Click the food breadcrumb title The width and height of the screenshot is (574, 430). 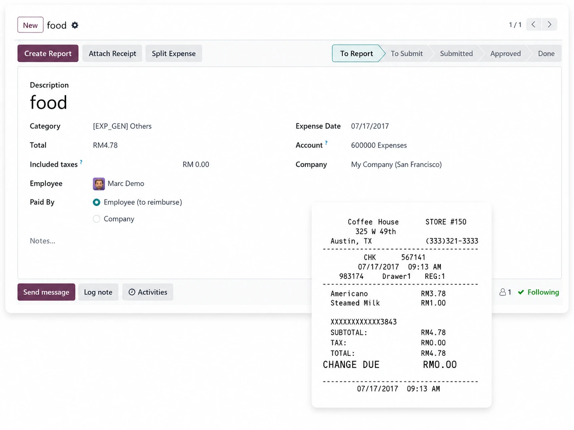[x=57, y=25]
